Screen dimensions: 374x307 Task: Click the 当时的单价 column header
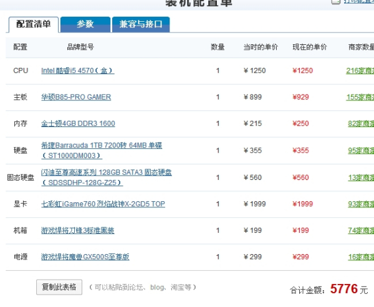click(261, 47)
